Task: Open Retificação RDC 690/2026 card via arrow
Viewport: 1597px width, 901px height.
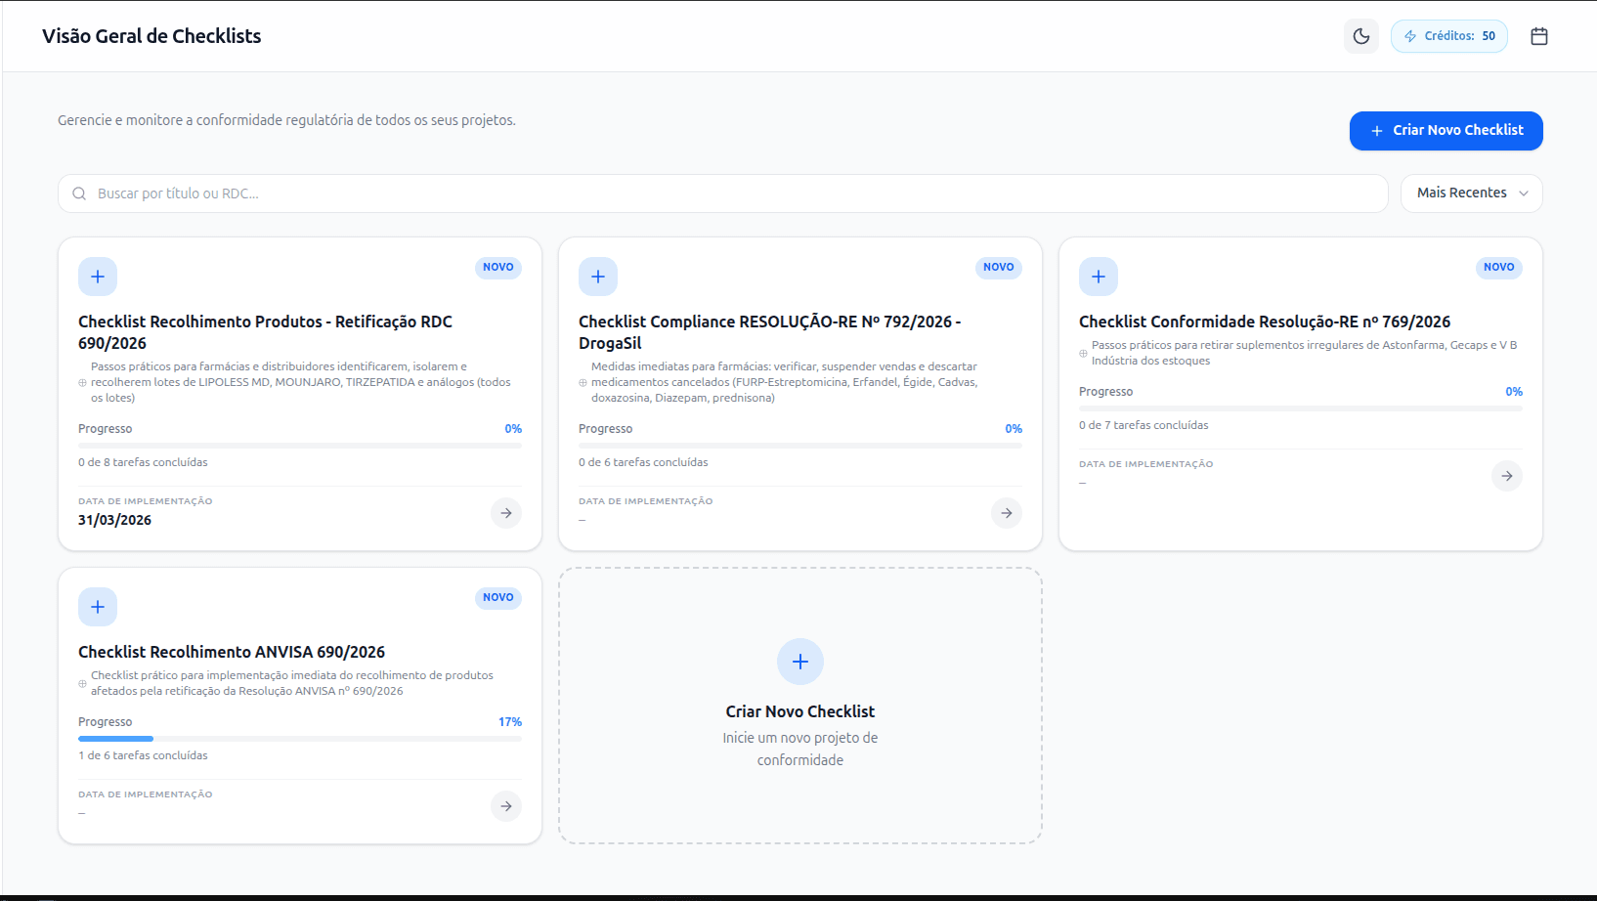Action: click(506, 513)
